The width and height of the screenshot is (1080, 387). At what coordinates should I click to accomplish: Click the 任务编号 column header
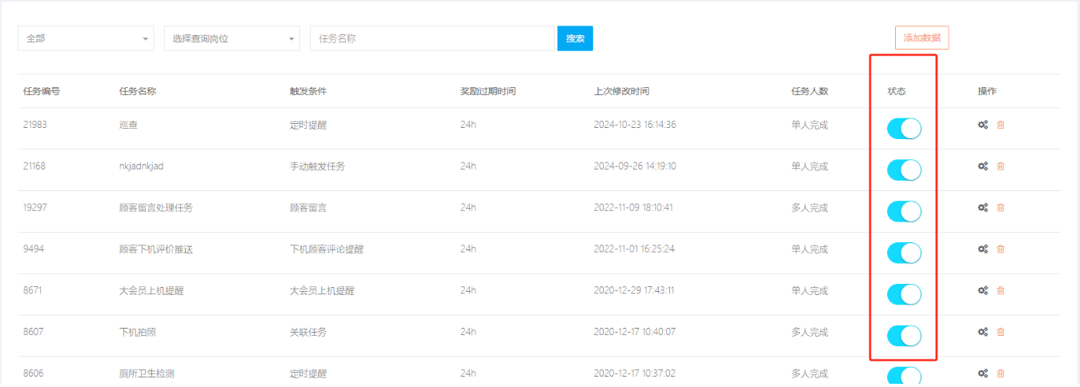pyautogui.click(x=42, y=91)
